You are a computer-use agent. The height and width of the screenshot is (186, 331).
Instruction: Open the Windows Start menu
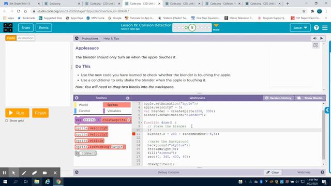[x=5, y=181]
